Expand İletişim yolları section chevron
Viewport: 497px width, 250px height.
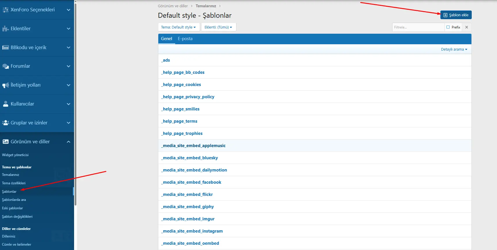(x=69, y=85)
